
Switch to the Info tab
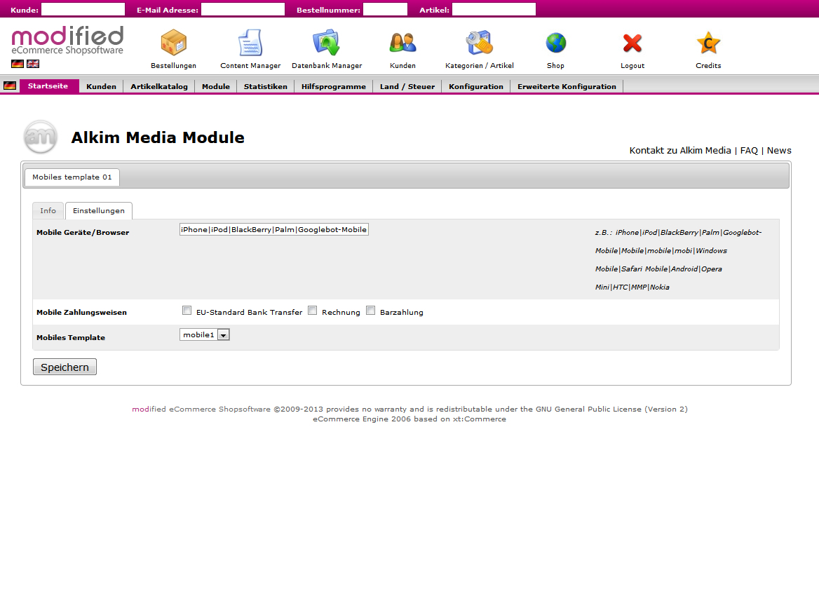click(48, 210)
